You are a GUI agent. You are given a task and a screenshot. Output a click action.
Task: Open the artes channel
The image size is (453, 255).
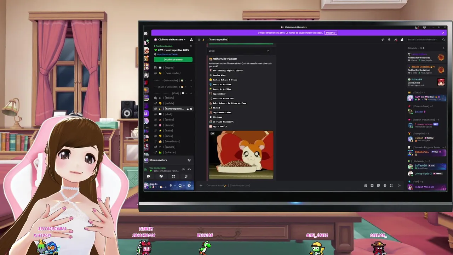coord(173,136)
